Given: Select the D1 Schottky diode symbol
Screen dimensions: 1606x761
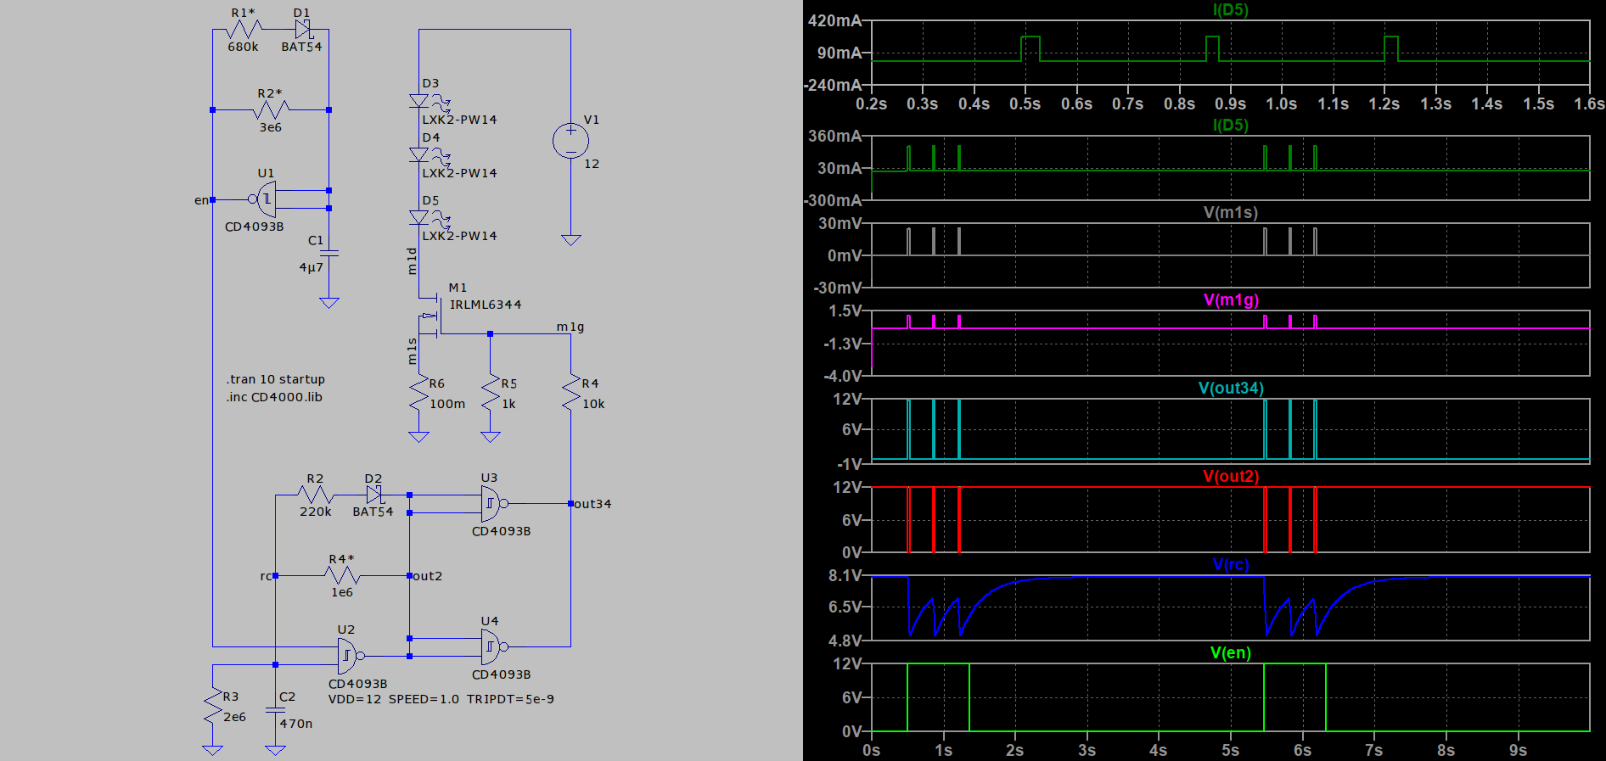Looking at the screenshot, I should 302,29.
